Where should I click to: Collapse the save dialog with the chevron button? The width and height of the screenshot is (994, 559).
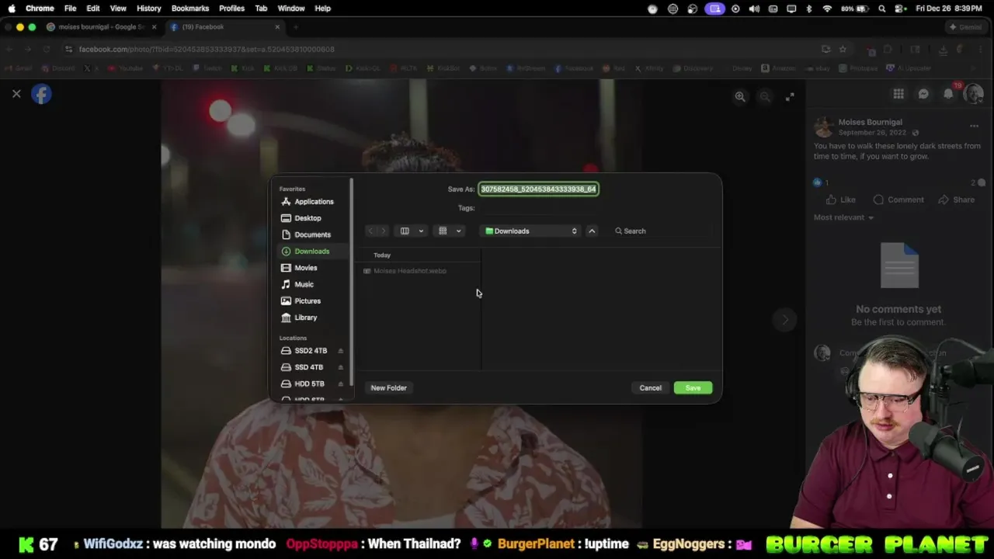pyautogui.click(x=592, y=231)
